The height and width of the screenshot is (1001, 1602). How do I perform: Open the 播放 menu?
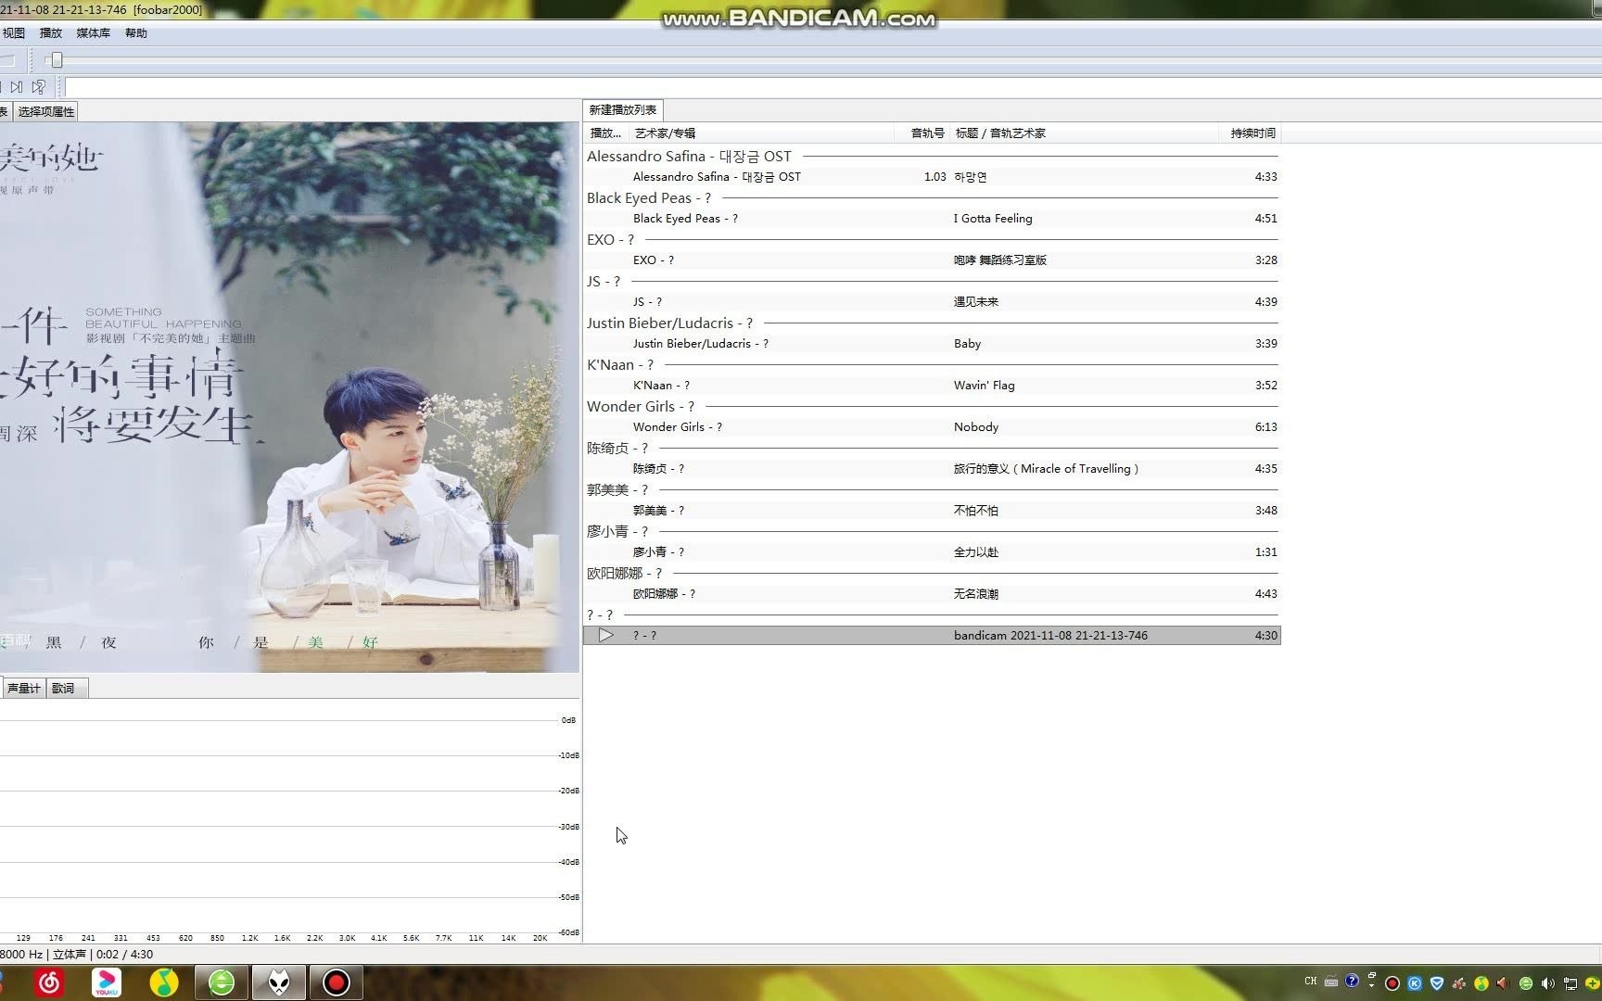coord(51,33)
